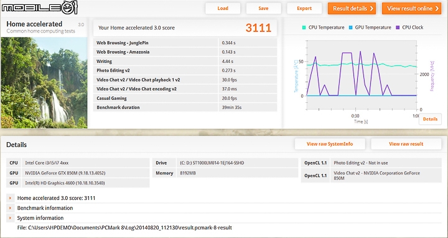Select the Benchmark duration row
The height and width of the screenshot is (238, 448).
point(185,107)
